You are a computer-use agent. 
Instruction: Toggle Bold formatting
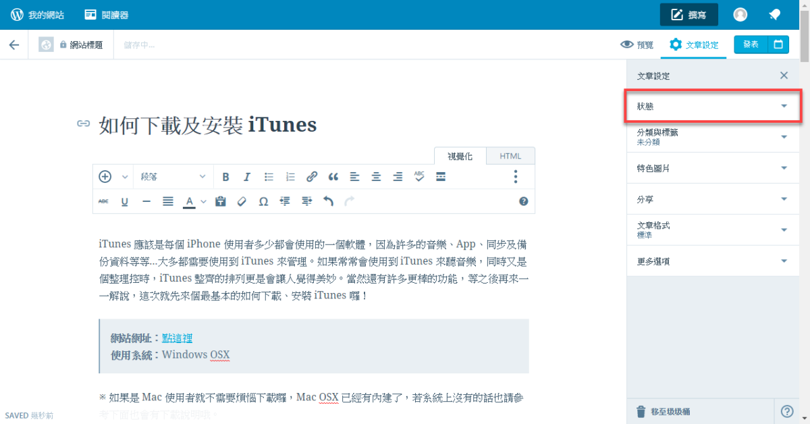coord(225,177)
